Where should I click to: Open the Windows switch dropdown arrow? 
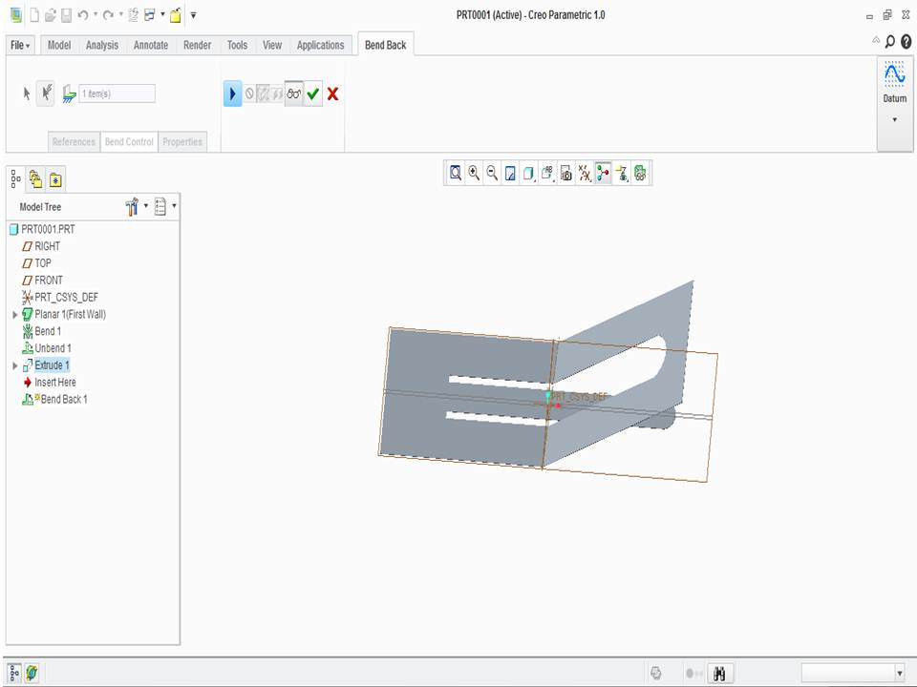pos(162,14)
